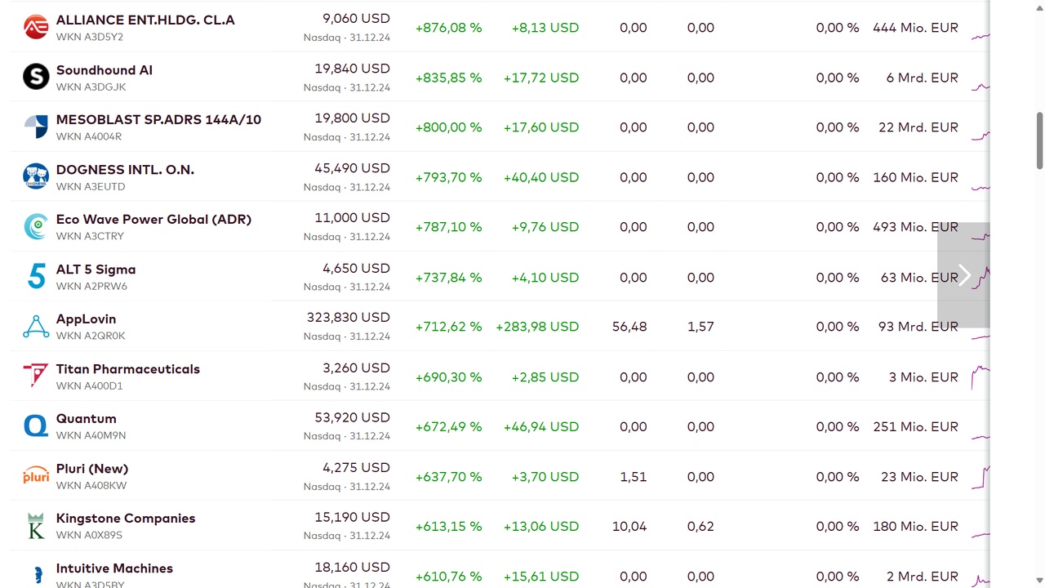Image resolution: width=1045 pixels, height=588 pixels.
Task: Open the Soundhound AI stock link
Action: click(x=104, y=70)
